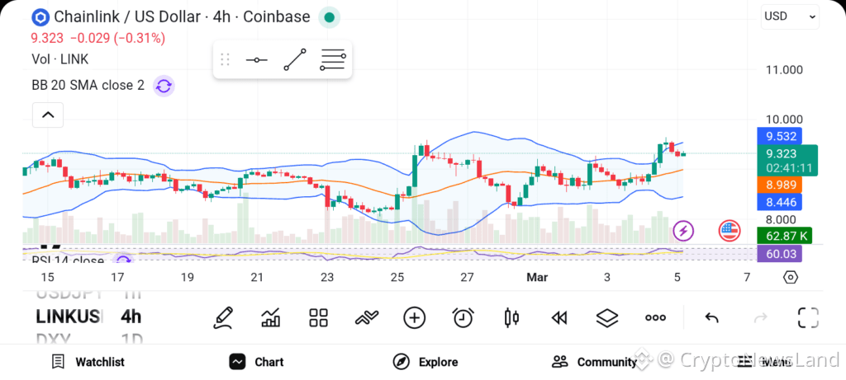This screenshot has height=380, width=846.
Task: Select the pencil drawing tool
Action: [x=223, y=317]
